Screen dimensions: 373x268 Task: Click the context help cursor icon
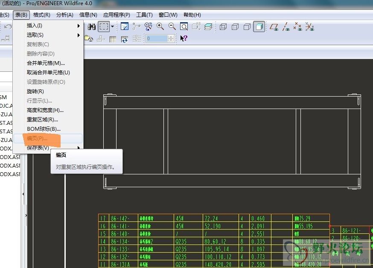tap(184, 38)
